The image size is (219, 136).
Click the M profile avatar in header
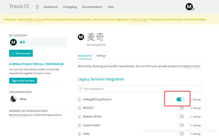(x=189, y=7)
